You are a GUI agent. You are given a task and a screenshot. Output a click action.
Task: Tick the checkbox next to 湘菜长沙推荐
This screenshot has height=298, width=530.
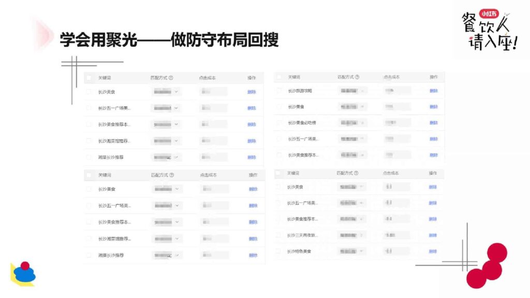coord(88,156)
